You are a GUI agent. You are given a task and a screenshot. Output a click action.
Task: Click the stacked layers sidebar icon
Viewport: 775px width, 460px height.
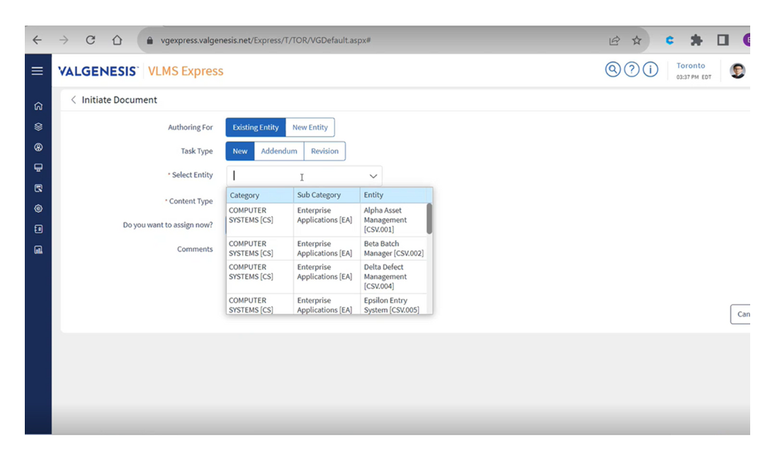(x=38, y=127)
